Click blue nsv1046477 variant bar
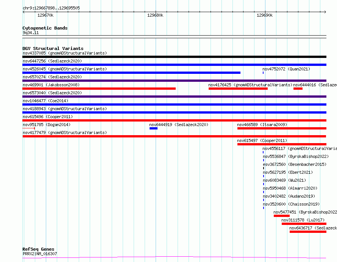The height and width of the screenshot is (262, 337). click(174, 104)
